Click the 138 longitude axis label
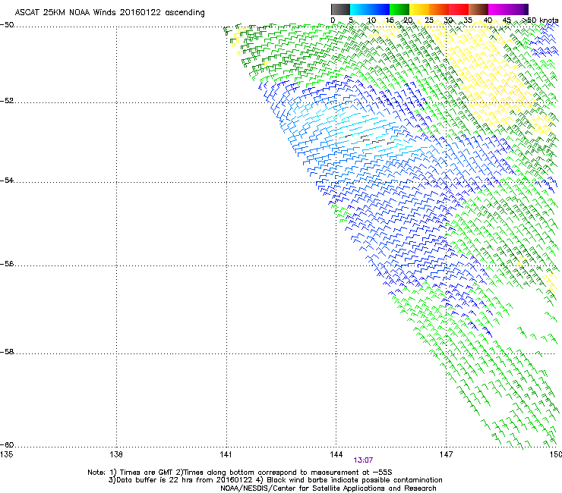The image size is (562, 493). [x=116, y=454]
